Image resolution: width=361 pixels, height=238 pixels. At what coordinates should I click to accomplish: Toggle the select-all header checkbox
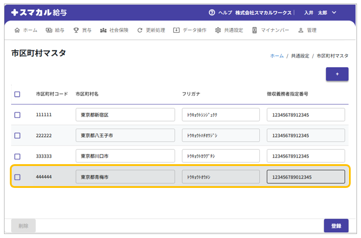[x=17, y=94]
